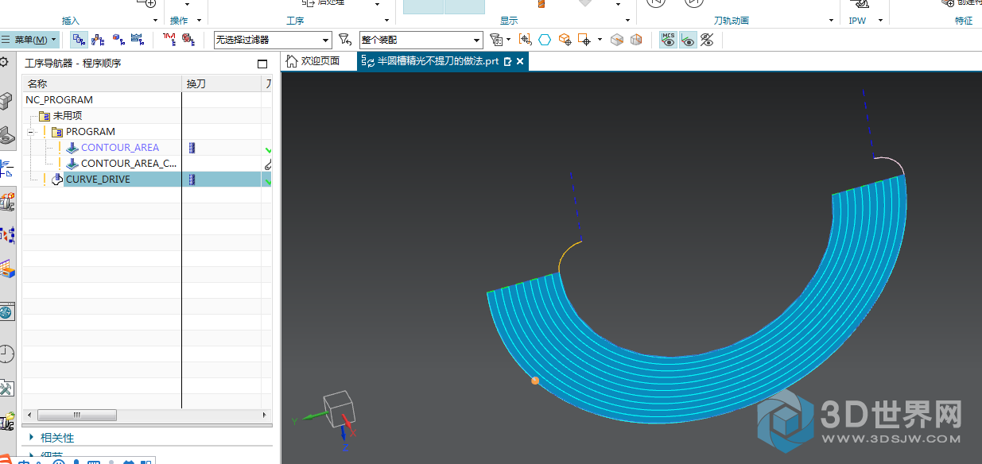Open the settings gear sidebar icon
Viewport: 982px width, 464px height.
point(4,63)
